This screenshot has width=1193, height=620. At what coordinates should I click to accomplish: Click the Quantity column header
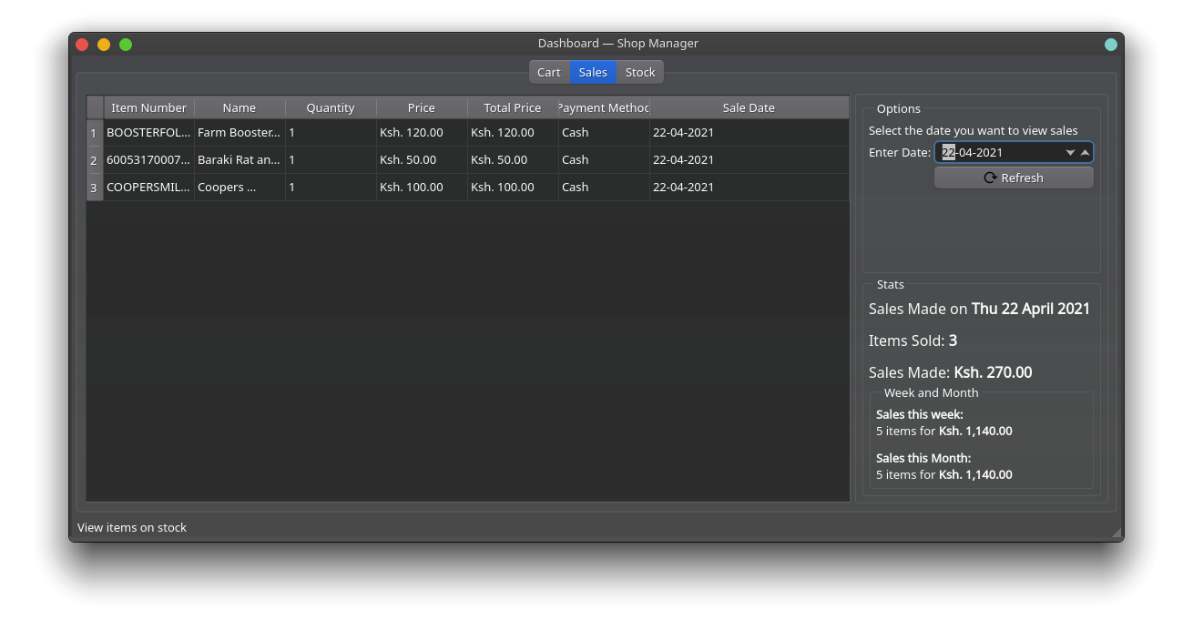tap(330, 107)
